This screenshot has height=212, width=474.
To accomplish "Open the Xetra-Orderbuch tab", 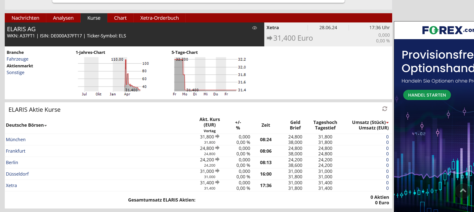I will 159,18.
